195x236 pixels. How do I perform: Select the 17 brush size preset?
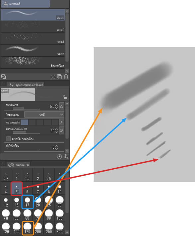coord(27,202)
